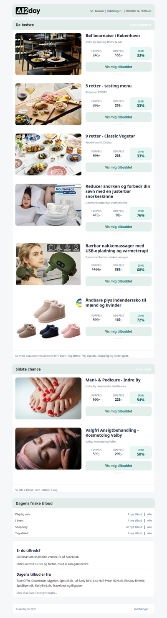The height and width of the screenshot is (618, 167).
Task: Open the nakkemassager product image
Action: point(48,264)
